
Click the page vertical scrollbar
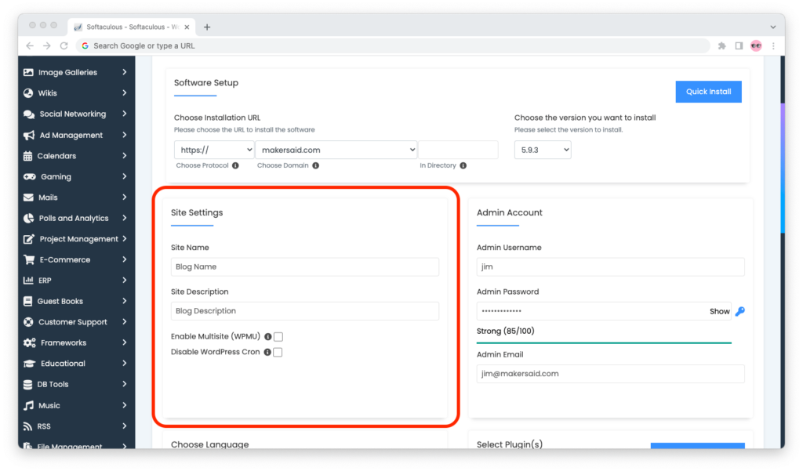tap(783, 169)
